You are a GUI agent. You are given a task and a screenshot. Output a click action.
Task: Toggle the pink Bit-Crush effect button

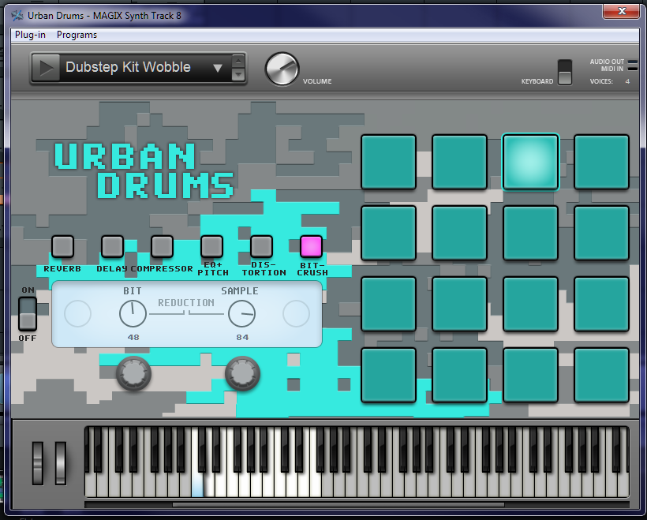pyautogui.click(x=311, y=246)
